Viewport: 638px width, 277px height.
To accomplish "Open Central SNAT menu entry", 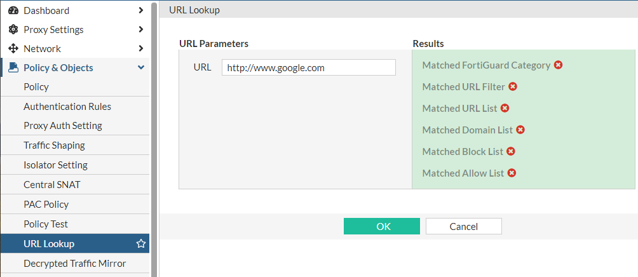I will [x=52, y=185].
